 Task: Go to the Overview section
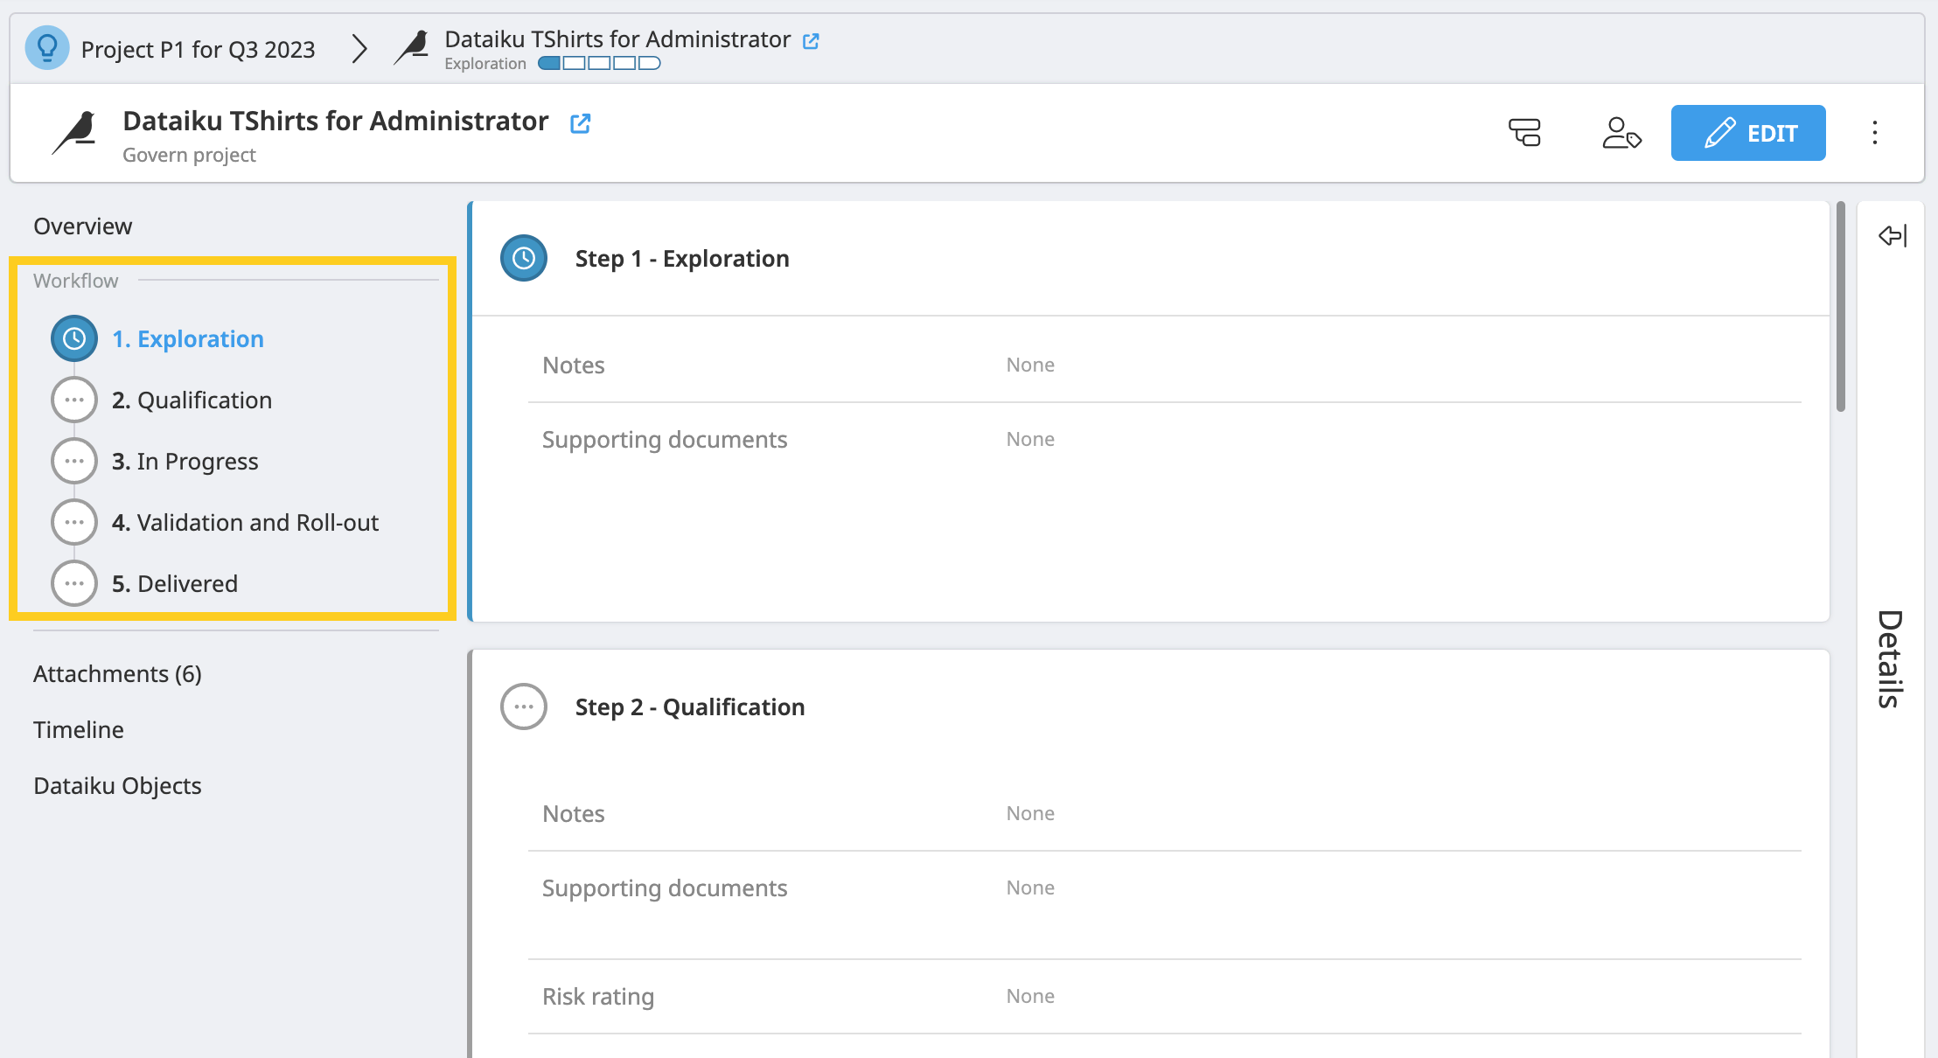(82, 226)
